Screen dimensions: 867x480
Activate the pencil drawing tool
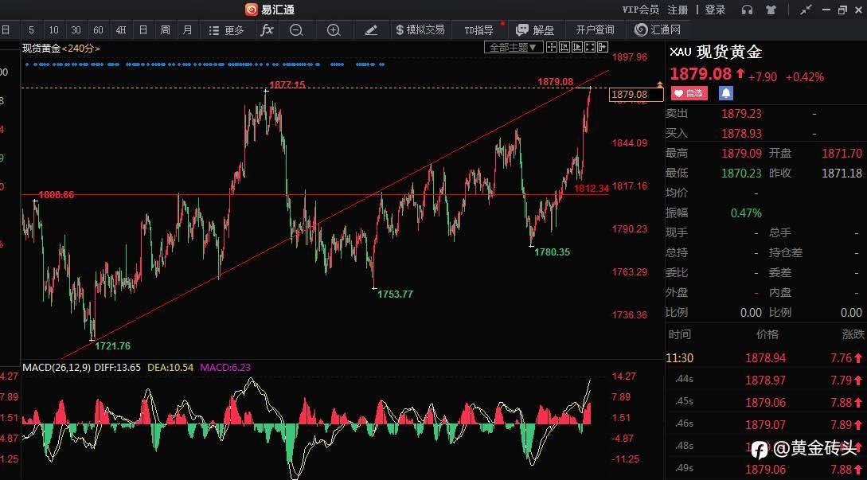(371, 30)
